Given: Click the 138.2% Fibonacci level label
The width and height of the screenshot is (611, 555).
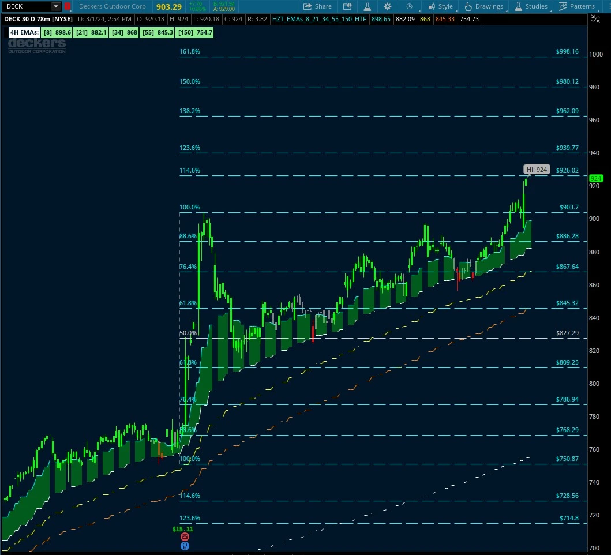Looking at the screenshot, I should (x=190, y=111).
